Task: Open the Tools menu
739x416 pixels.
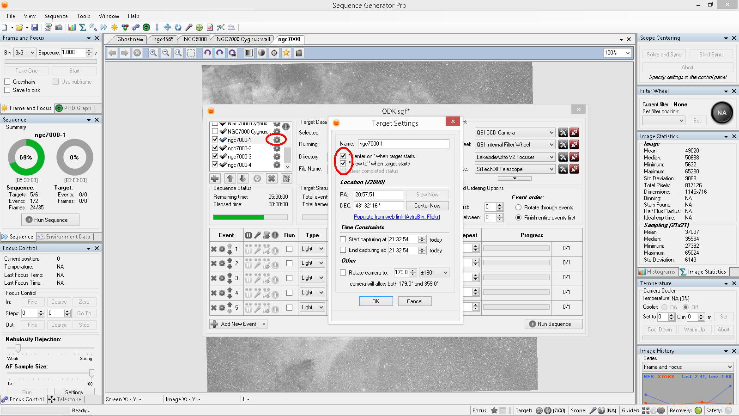Action: pyautogui.click(x=83, y=16)
